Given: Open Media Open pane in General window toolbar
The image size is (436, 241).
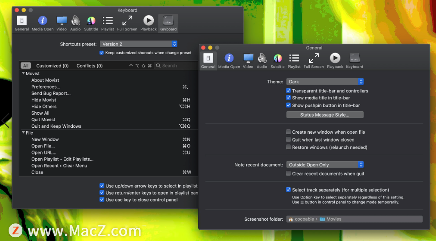Looking at the screenshot, I should point(229,61).
